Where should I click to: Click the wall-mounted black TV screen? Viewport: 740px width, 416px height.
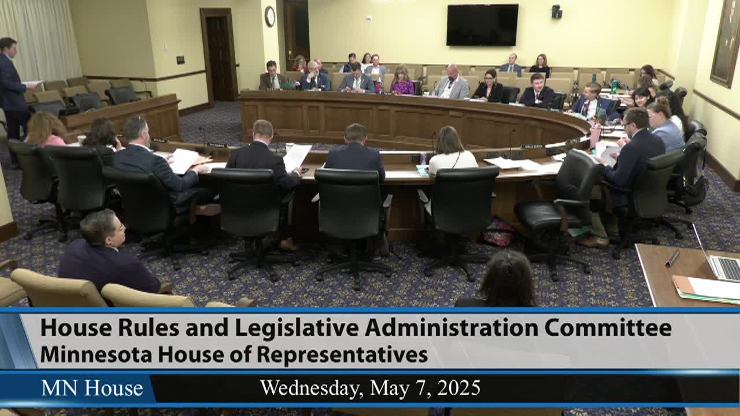tap(482, 25)
